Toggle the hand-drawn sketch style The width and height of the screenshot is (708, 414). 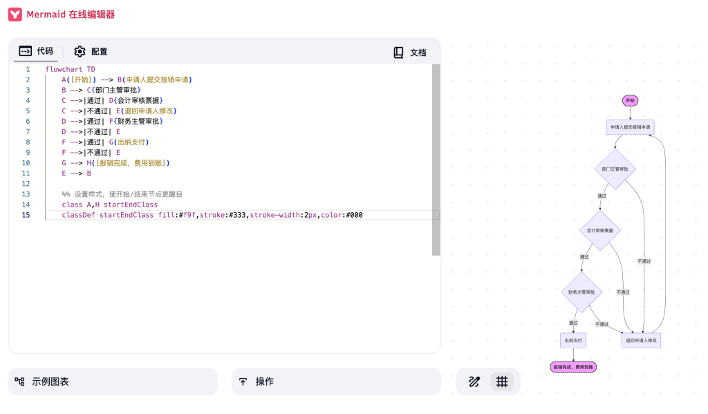(x=474, y=382)
